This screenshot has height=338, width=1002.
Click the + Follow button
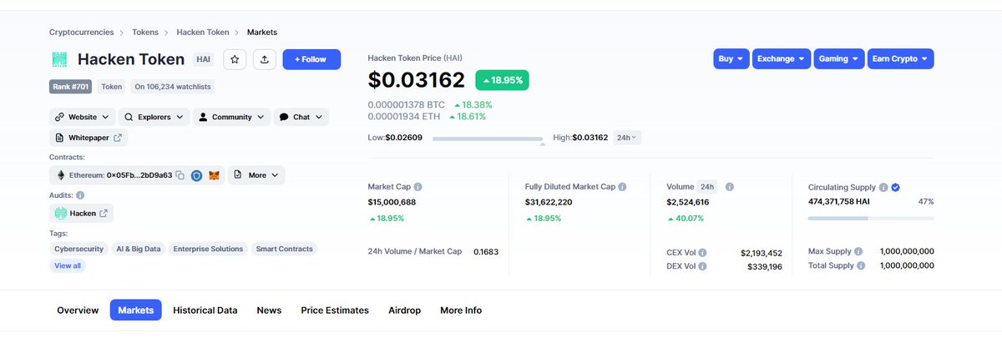click(311, 59)
